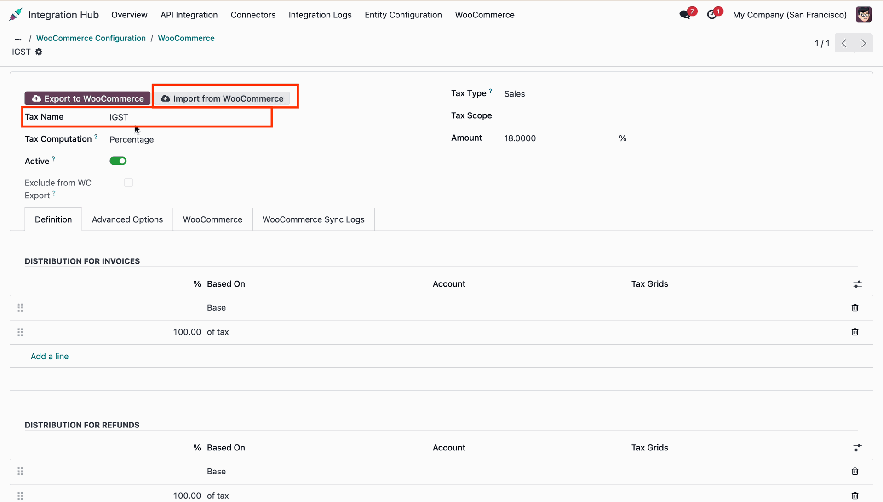Screen dimensions: 883x502
Task: Check Exclude from WC Export checkbox
Action: 129,183
